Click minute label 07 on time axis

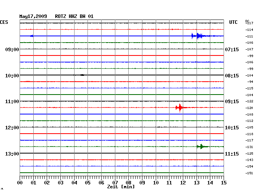(115, 183)
